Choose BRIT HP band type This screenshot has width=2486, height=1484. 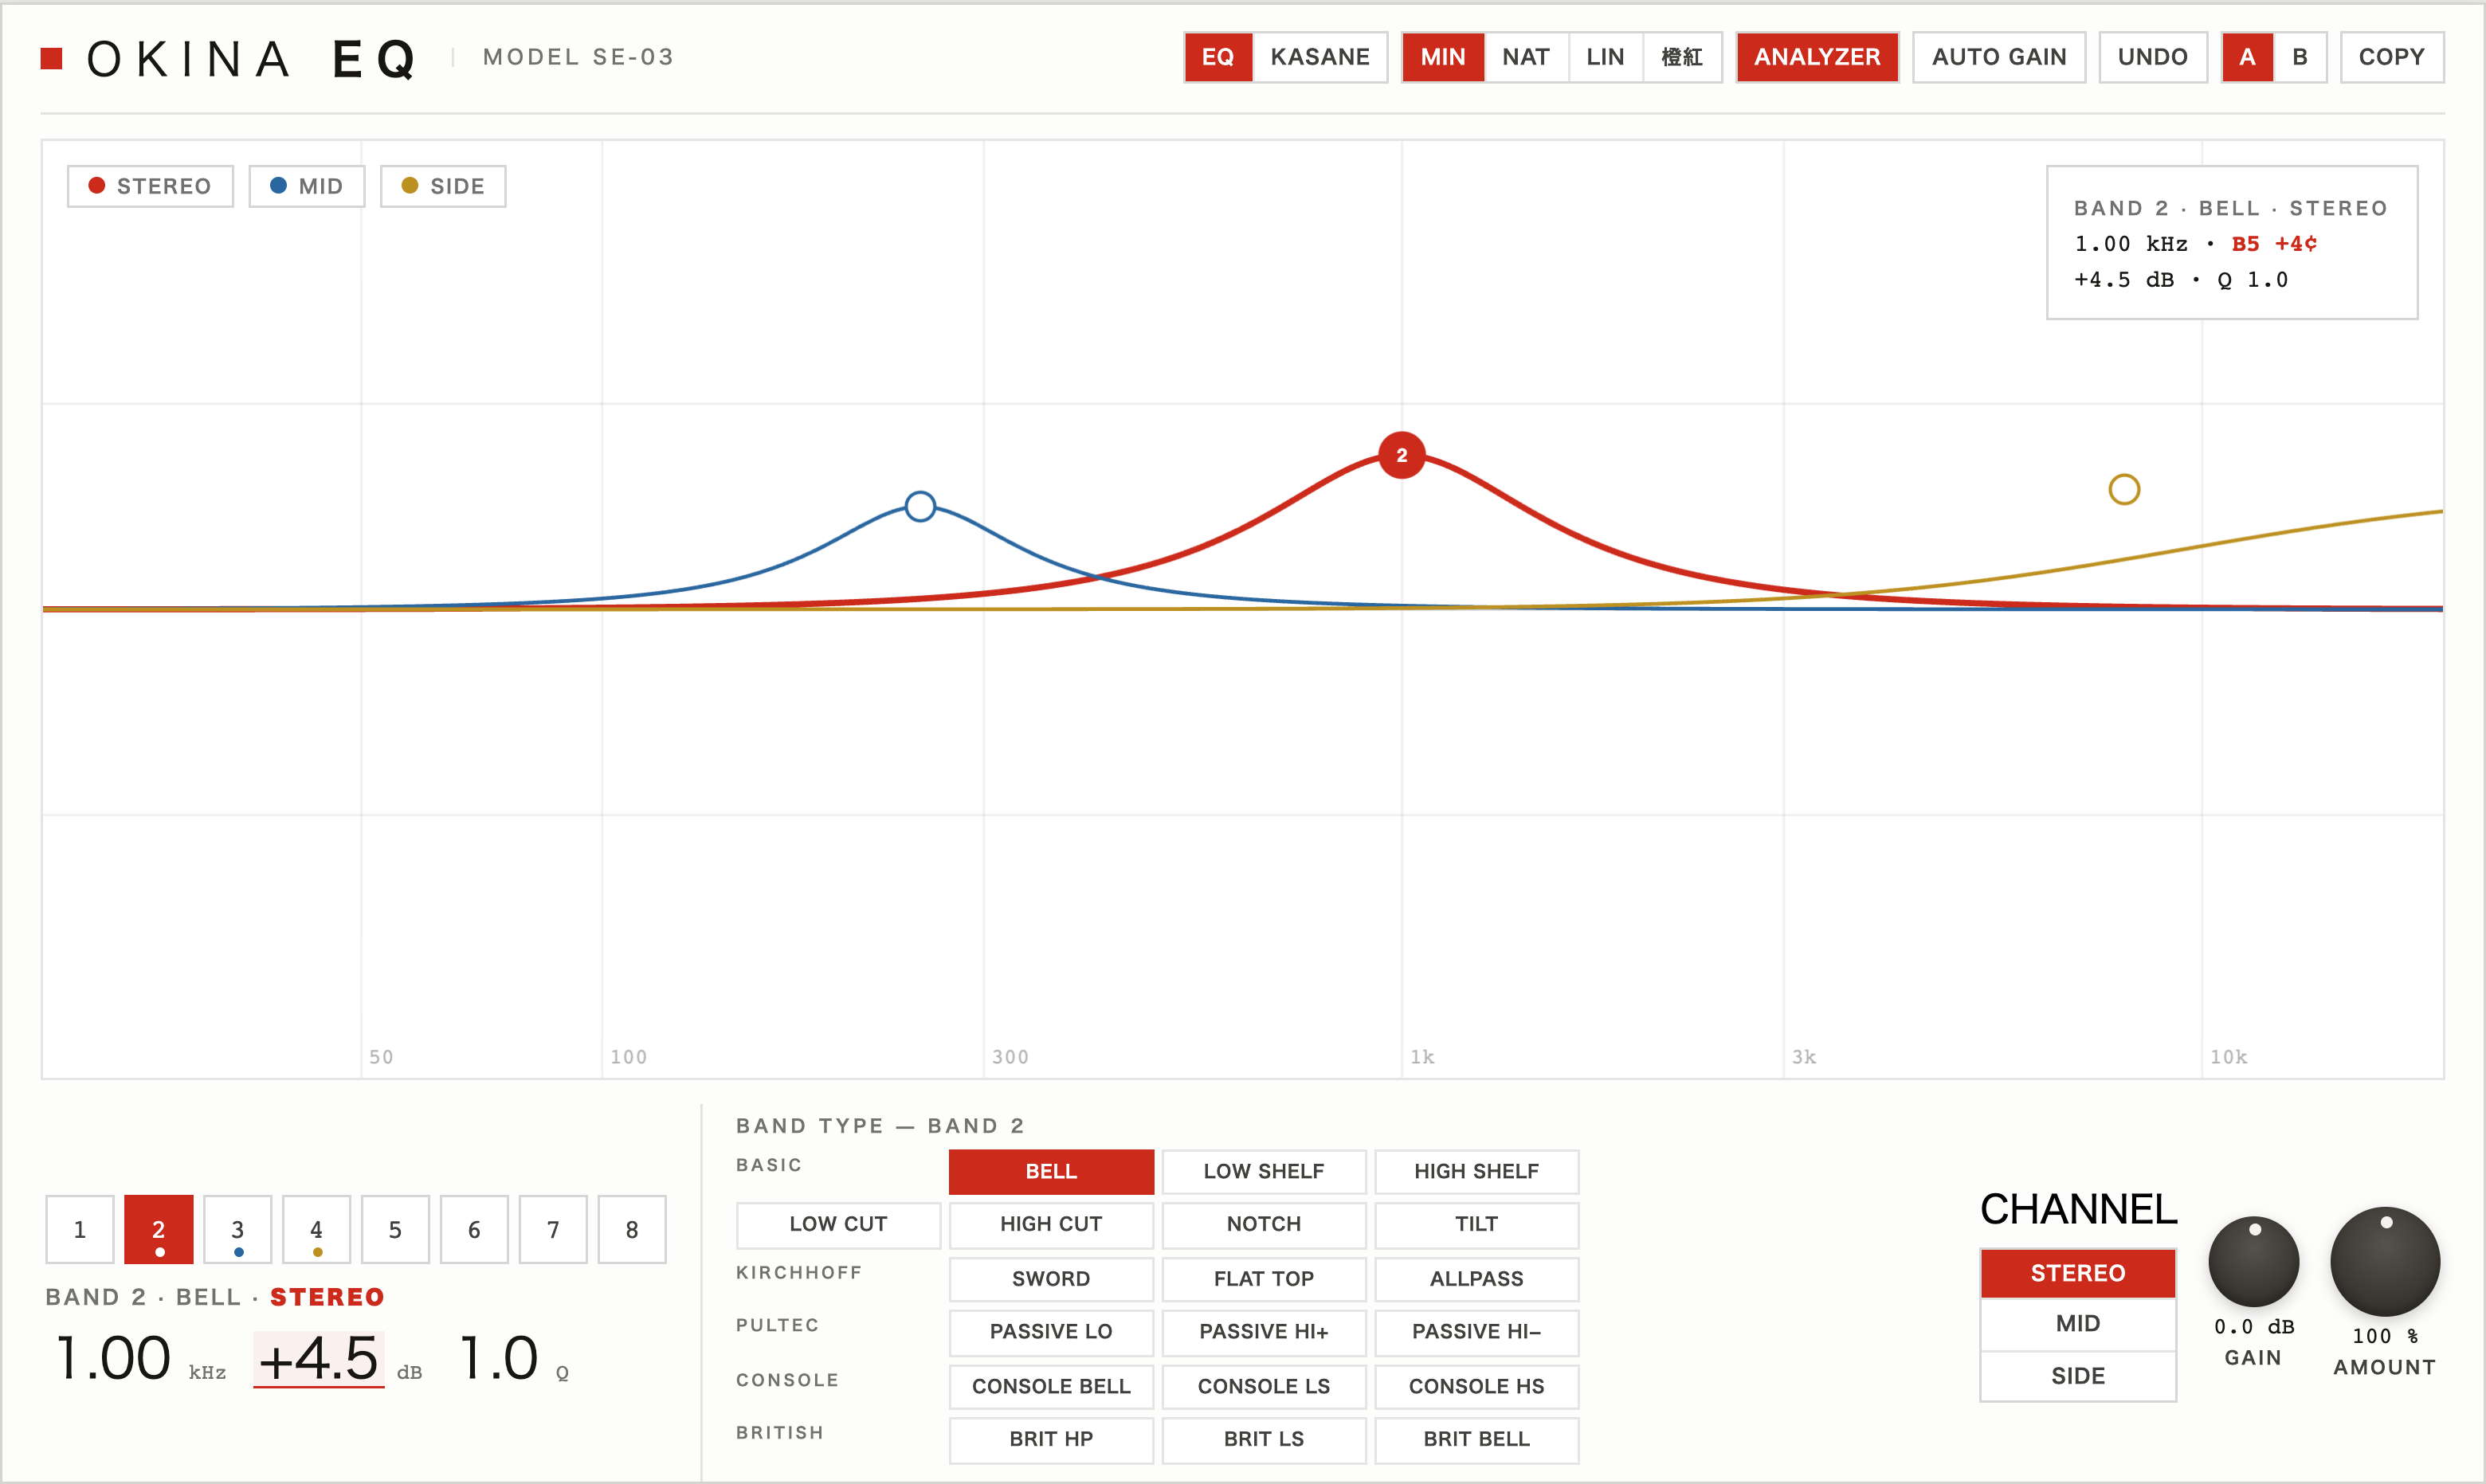[1051, 1440]
